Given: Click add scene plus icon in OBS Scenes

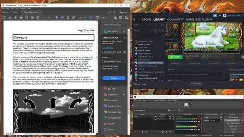Looking at the screenshot, I should (135, 132).
